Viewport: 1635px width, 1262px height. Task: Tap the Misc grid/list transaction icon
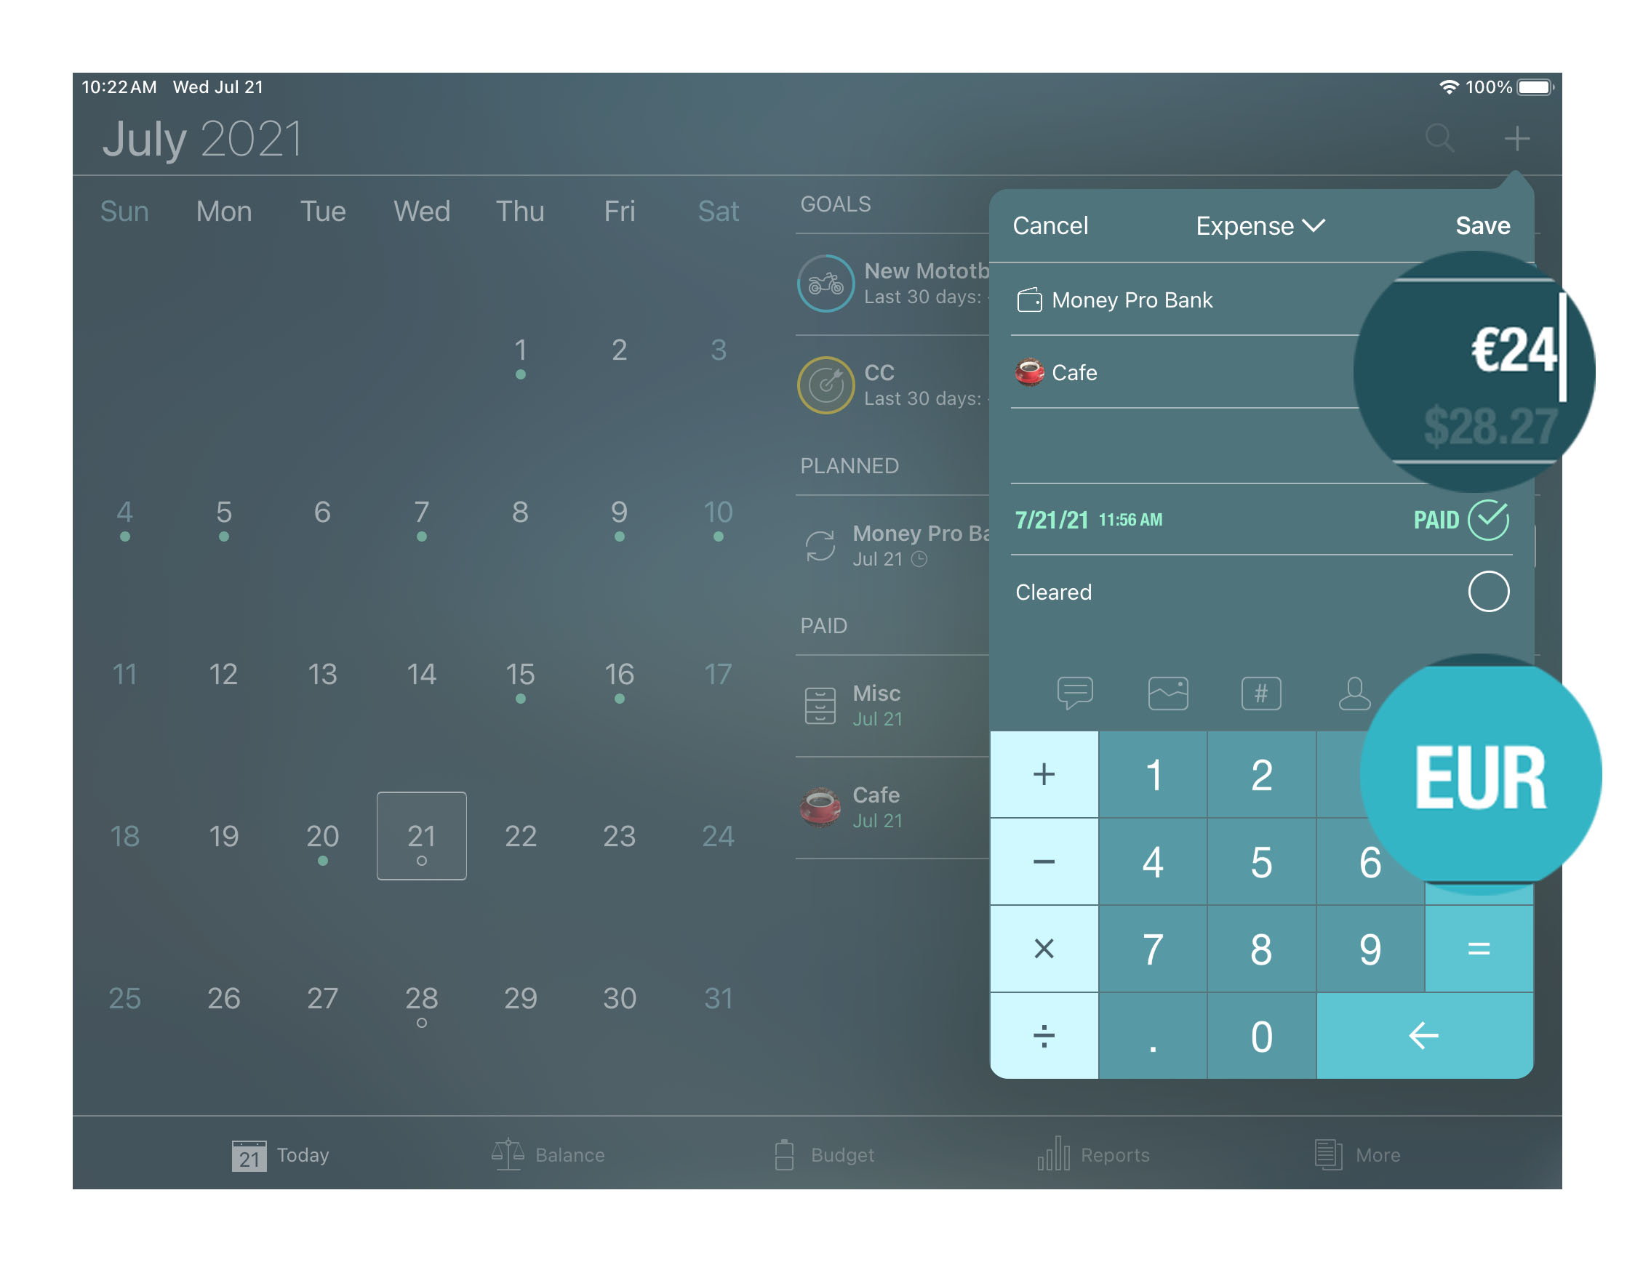[818, 700]
